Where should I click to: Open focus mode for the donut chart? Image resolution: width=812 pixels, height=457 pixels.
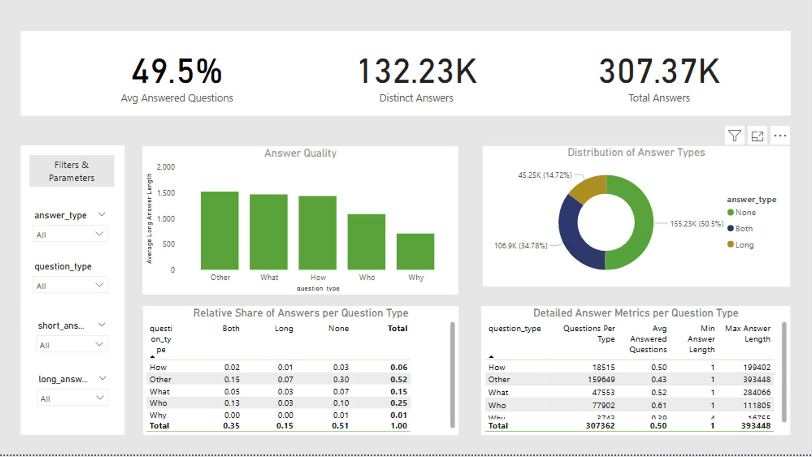[757, 136]
